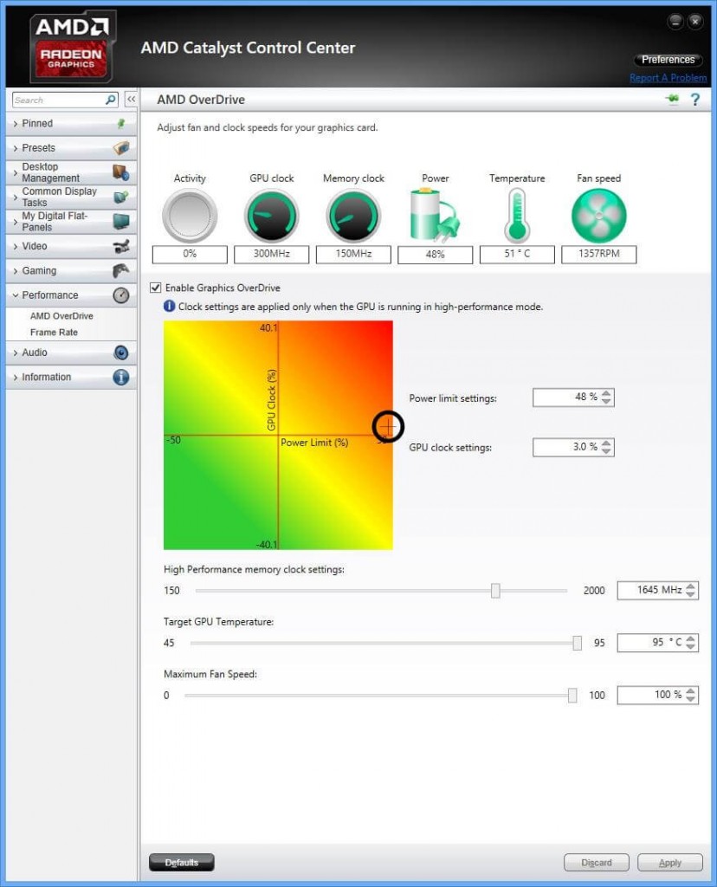The width and height of the screenshot is (717, 887).
Task: Collapse the sidebar with the double-chevron button
Action: (x=131, y=100)
